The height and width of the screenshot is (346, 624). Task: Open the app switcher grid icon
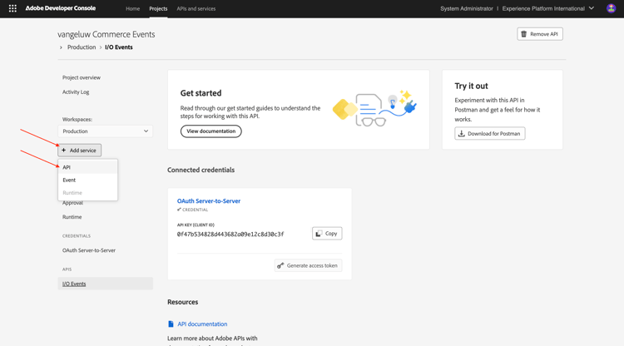[x=12, y=8]
